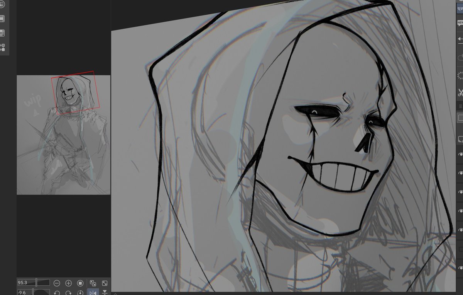
Task: Adjust the zoom slider at 95.3
Action: click(x=34, y=283)
